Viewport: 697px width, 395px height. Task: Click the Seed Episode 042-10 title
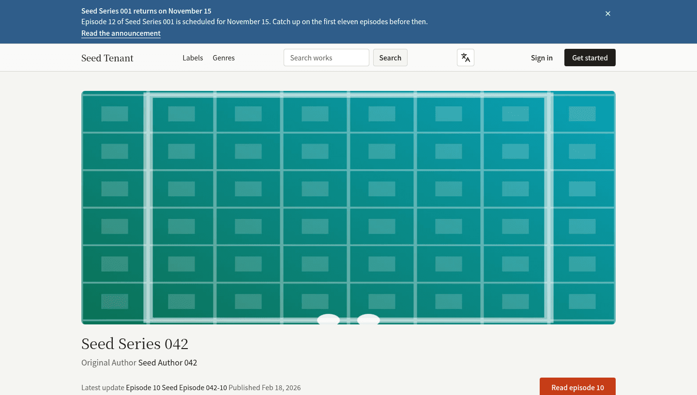click(194, 388)
